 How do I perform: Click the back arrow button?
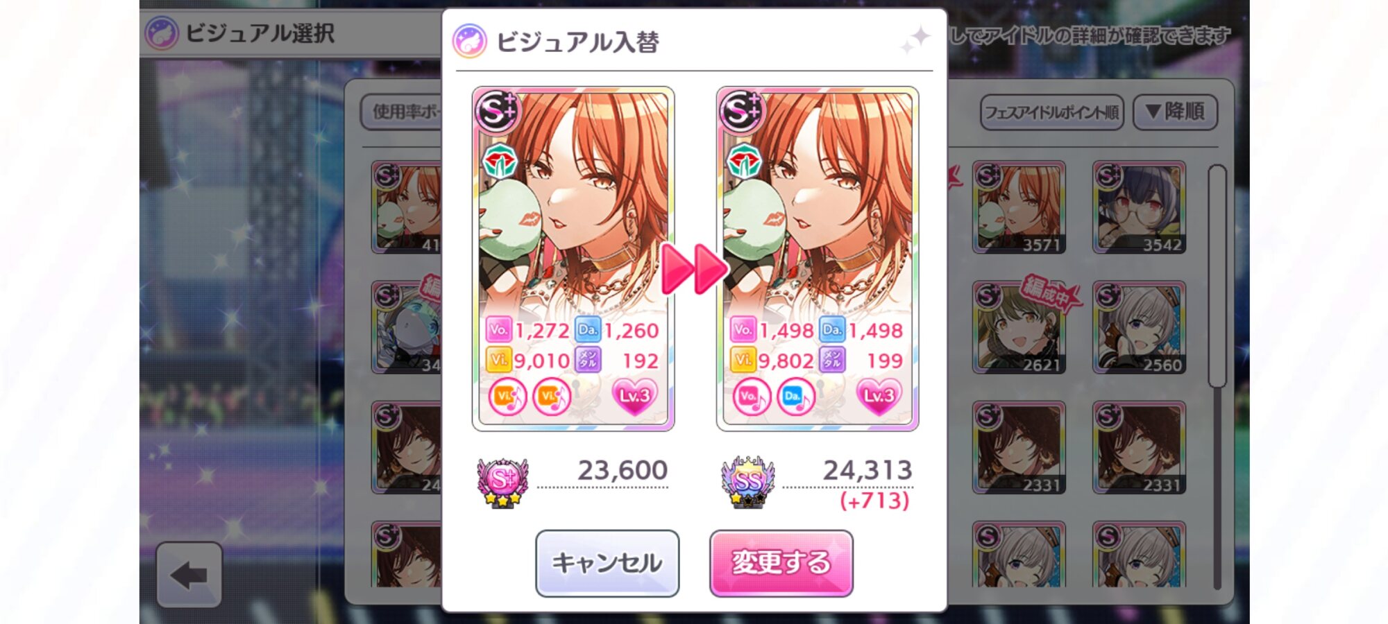click(x=189, y=575)
